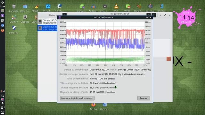Open Firefox from the left panel

pyautogui.click(x=3, y=30)
